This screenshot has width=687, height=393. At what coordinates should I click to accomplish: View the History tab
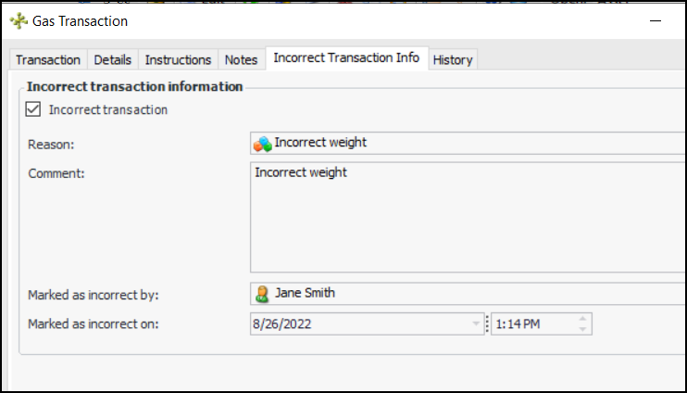(x=453, y=60)
